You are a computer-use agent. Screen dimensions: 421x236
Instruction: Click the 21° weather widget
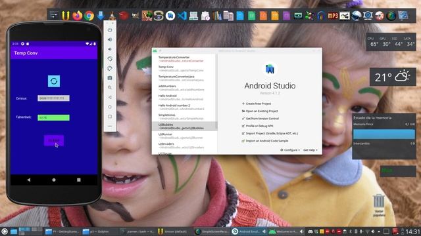click(393, 77)
